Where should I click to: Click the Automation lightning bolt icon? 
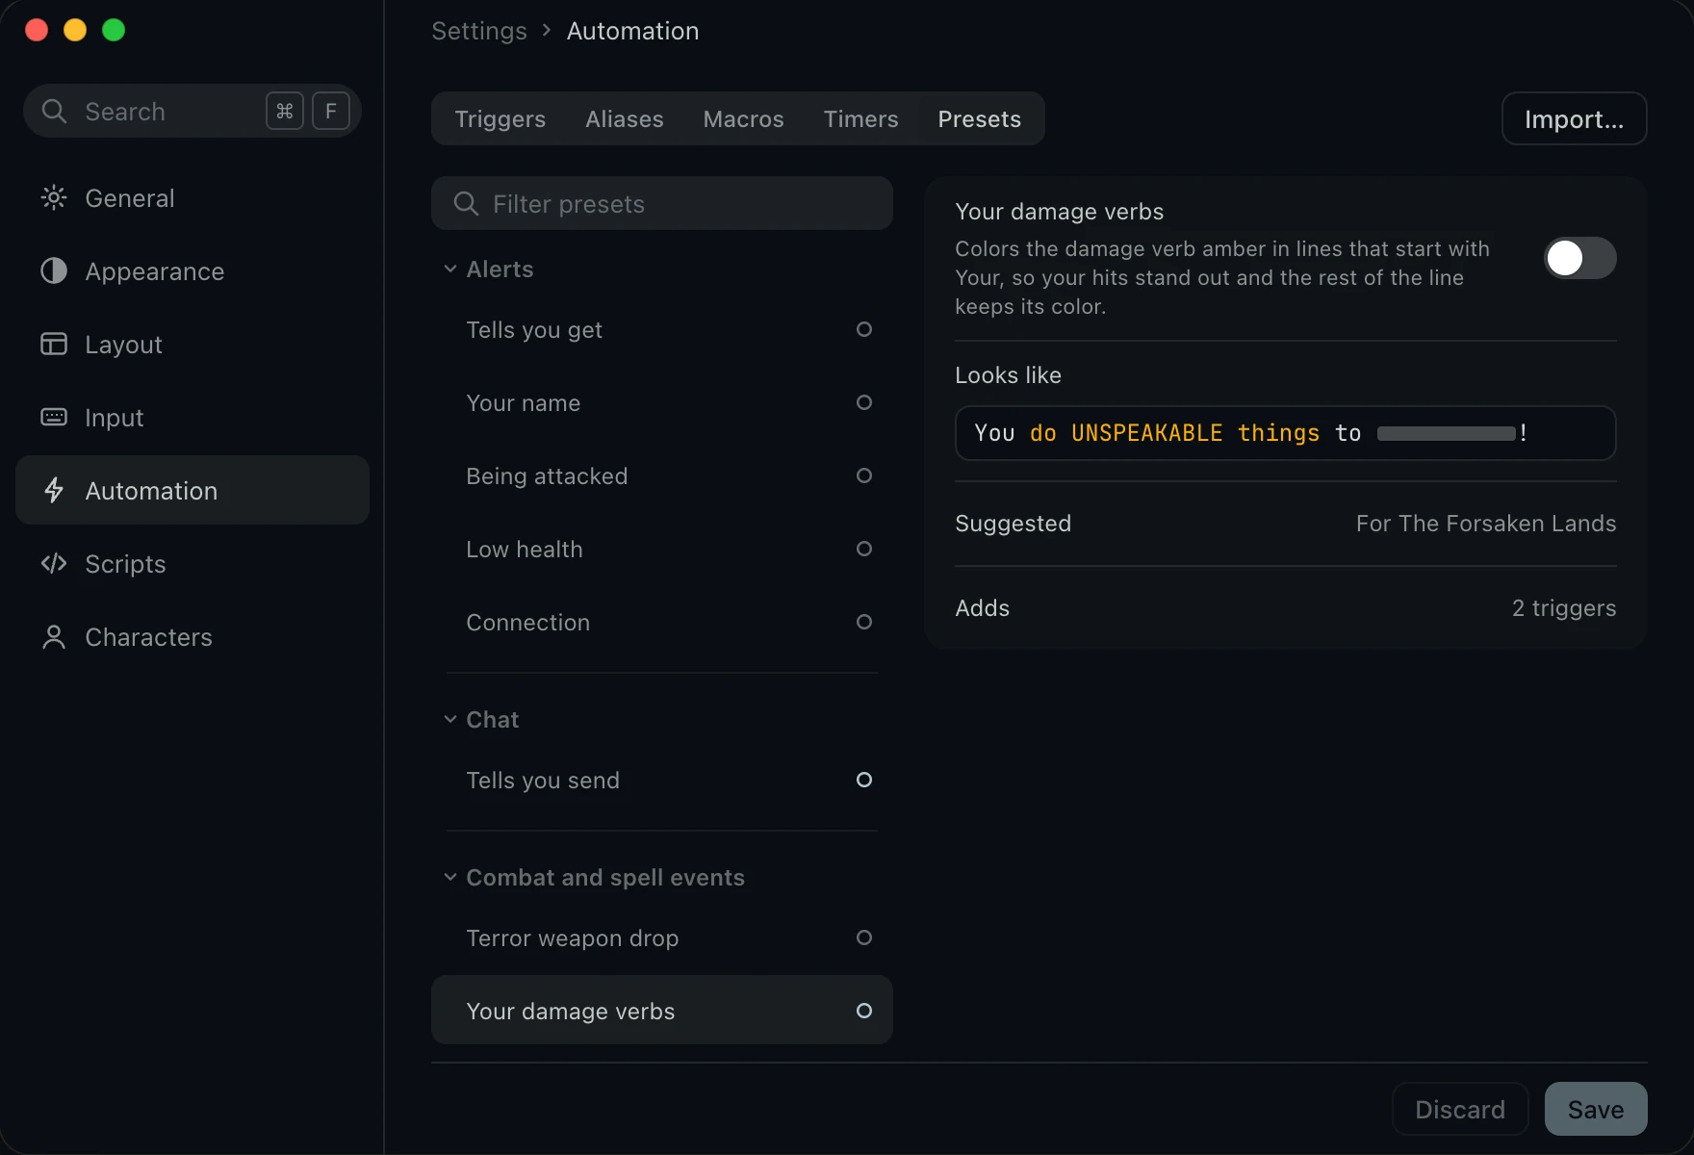click(x=54, y=490)
